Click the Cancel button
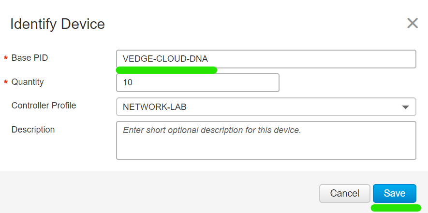428x213 pixels. [x=344, y=193]
